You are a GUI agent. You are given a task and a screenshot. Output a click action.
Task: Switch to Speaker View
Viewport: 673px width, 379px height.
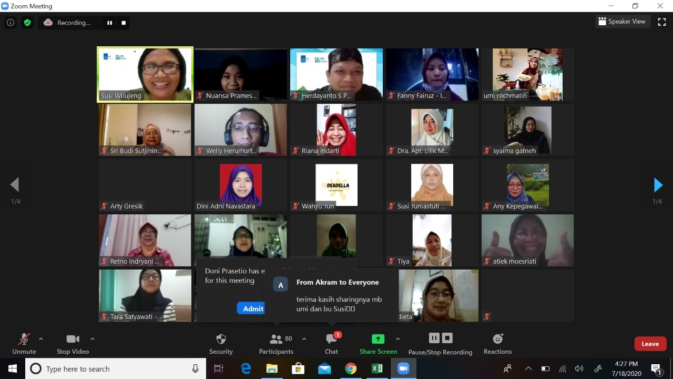coord(621,22)
